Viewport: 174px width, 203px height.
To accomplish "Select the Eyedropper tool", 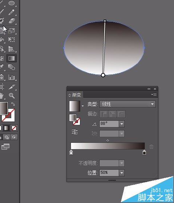I will point(1,67).
